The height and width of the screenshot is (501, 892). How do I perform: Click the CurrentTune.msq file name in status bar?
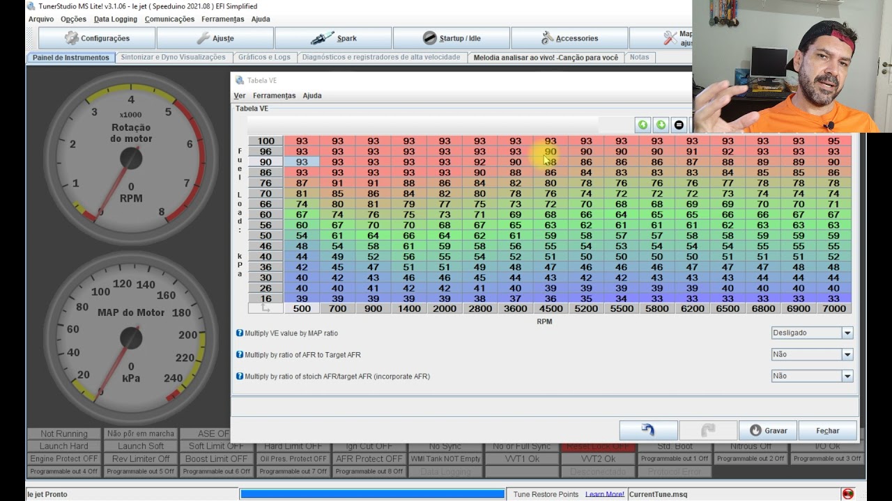658,495
